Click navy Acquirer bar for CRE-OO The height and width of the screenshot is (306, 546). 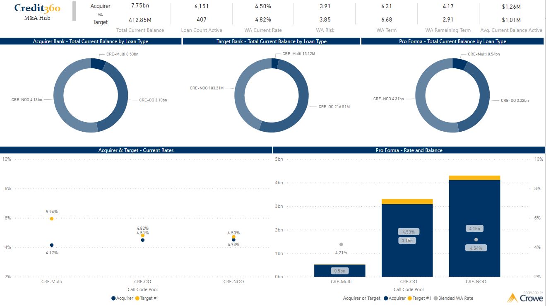407,257
